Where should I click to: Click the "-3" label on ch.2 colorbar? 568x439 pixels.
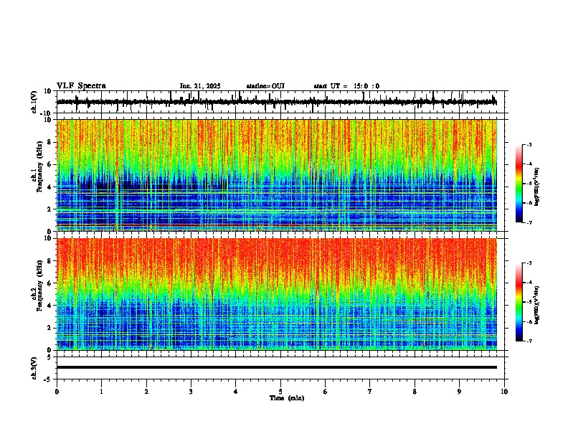pos(529,263)
